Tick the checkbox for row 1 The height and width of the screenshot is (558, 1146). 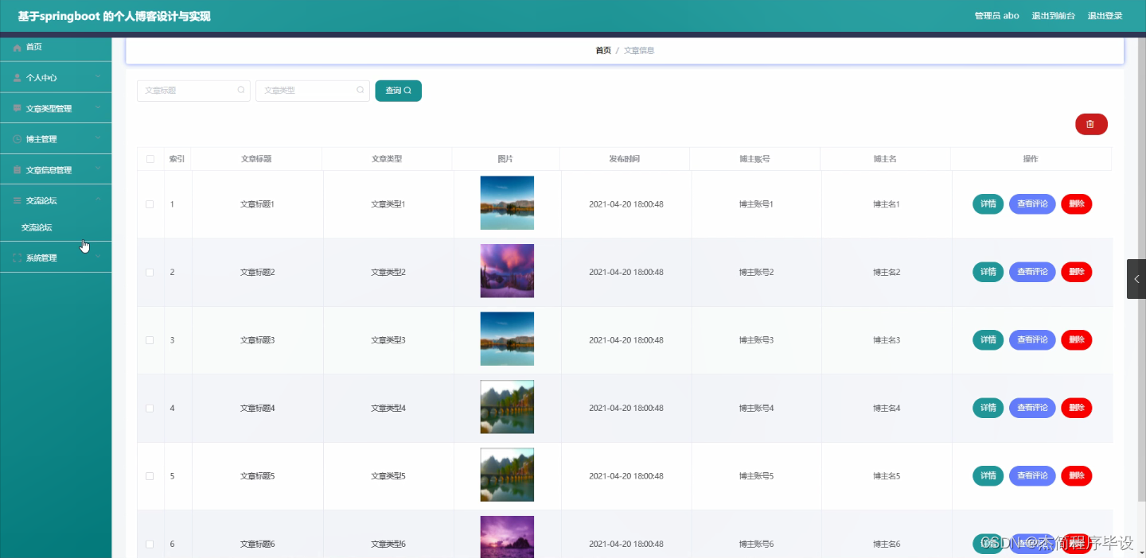point(150,203)
